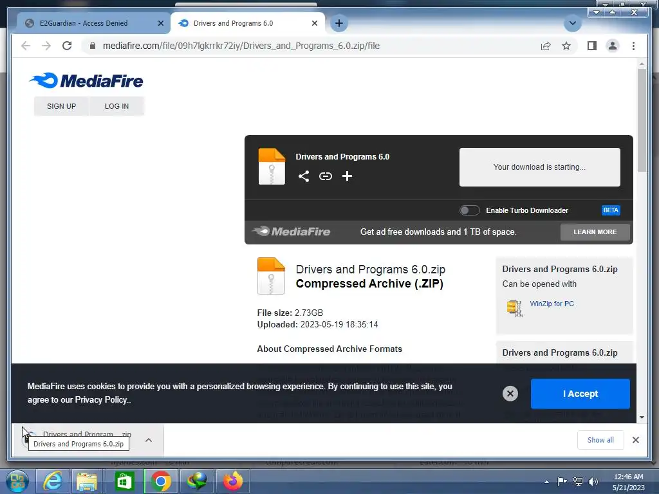The width and height of the screenshot is (659, 494).
Task: Click the volume speaker tray icon
Action: (x=593, y=481)
